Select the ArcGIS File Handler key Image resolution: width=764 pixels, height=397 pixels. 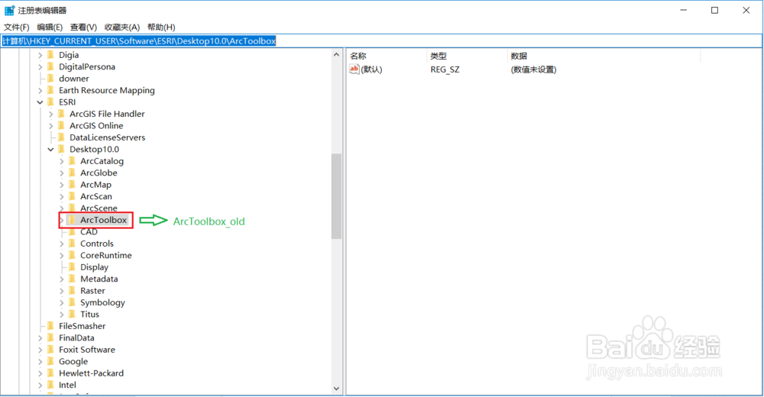point(107,114)
